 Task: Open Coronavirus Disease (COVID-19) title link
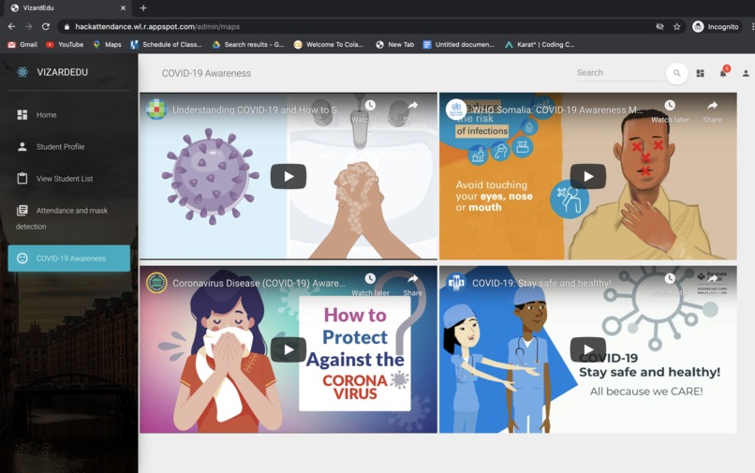coord(259,283)
